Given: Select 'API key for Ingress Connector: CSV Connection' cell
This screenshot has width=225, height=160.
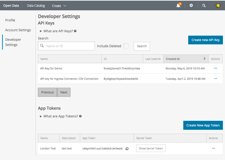Looking at the screenshot, I should (x=69, y=79).
